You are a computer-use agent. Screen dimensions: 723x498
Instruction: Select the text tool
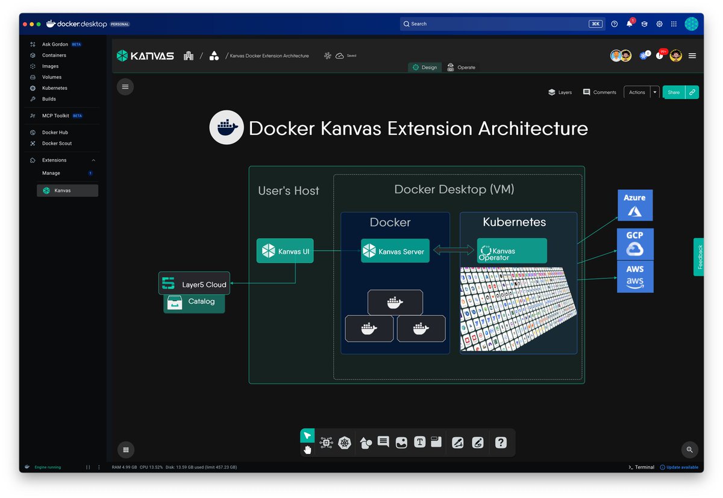(x=419, y=442)
